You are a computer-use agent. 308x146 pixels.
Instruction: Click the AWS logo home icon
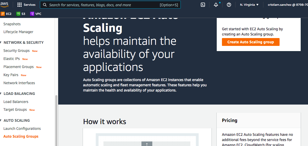(5, 5)
